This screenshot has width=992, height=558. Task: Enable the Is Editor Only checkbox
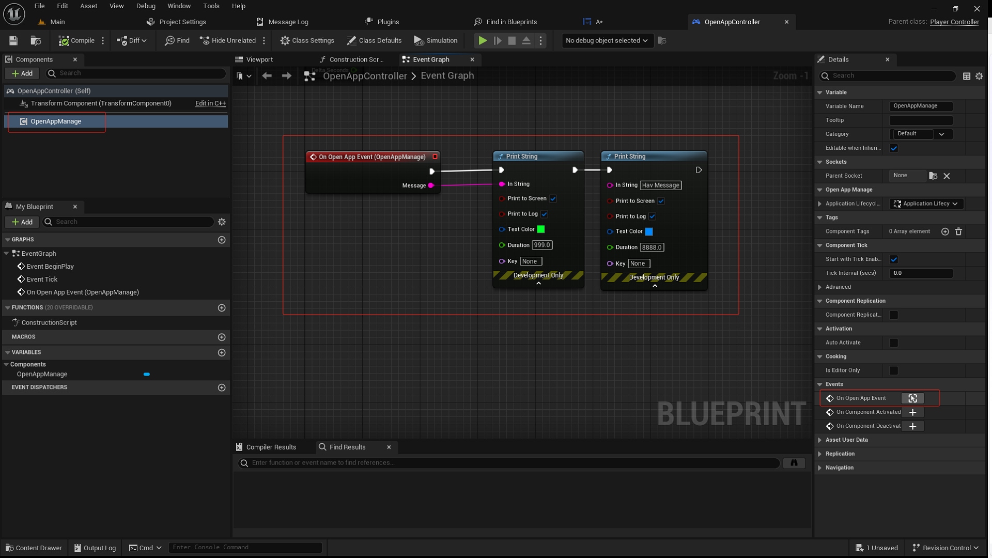point(893,370)
